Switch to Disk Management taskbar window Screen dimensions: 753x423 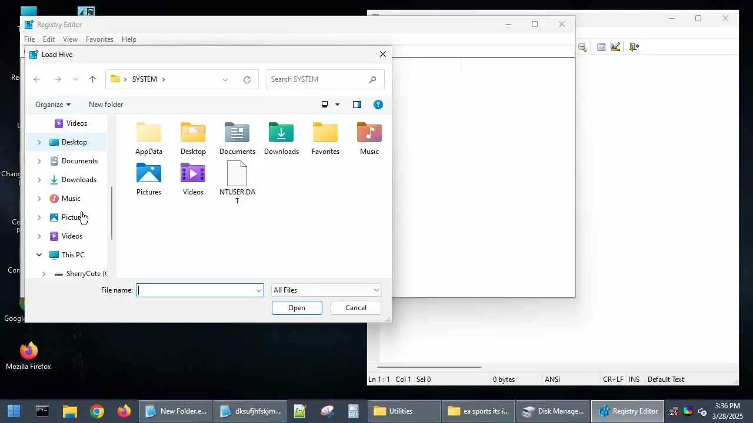click(x=553, y=411)
